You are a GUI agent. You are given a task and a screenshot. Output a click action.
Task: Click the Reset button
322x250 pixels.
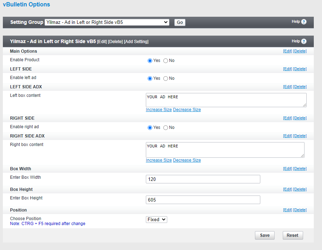click(292, 235)
